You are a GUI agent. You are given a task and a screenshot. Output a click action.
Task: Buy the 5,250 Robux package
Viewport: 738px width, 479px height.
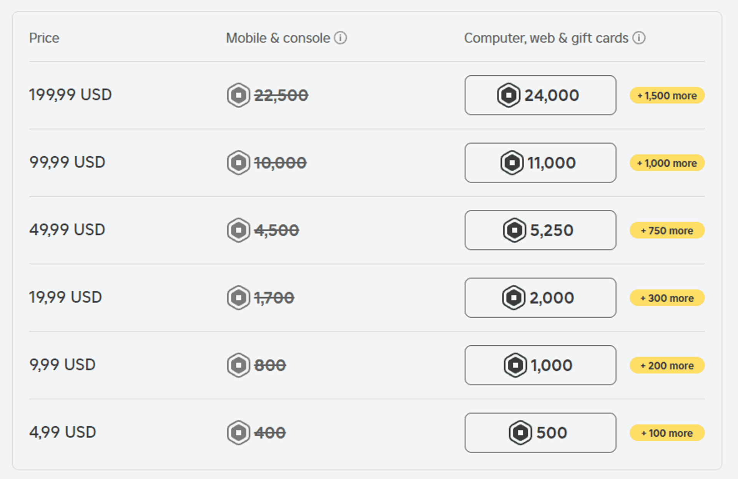540,230
